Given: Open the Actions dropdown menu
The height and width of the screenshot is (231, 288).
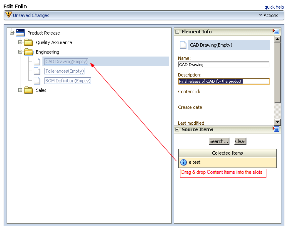Looking at the screenshot, I should click(269, 15).
